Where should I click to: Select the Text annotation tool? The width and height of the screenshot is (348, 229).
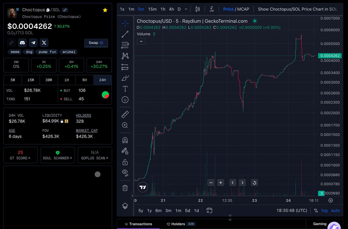(x=125, y=89)
